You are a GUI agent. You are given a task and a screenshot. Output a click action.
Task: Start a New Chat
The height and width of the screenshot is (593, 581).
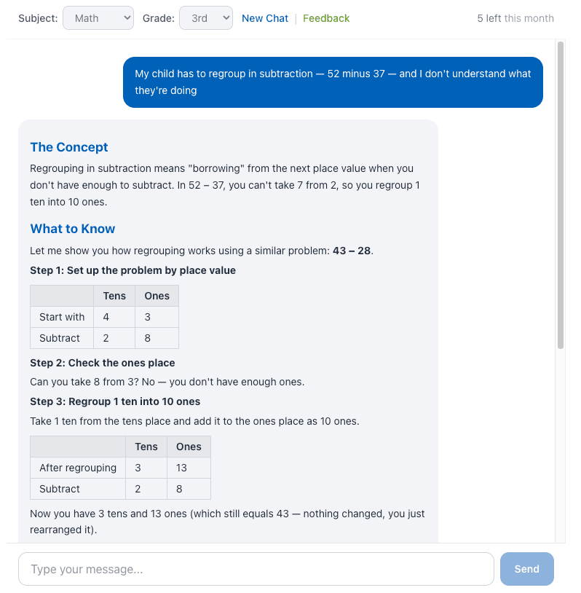pyautogui.click(x=265, y=18)
